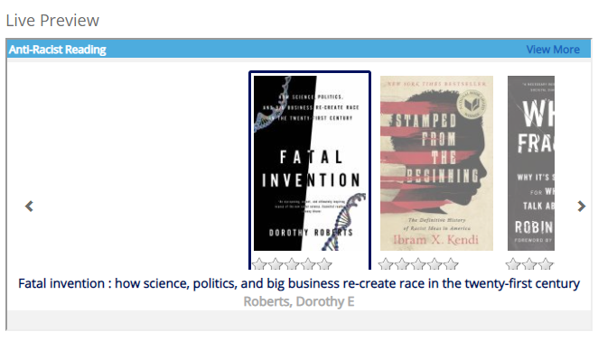This screenshot has height=350, width=598.
Task: Select the Fatal Invention book cover
Action: click(x=310, y=163)
